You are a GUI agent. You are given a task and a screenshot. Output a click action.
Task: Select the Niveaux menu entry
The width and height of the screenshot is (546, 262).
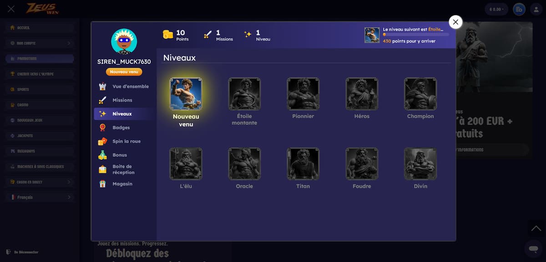click(124, 114)
